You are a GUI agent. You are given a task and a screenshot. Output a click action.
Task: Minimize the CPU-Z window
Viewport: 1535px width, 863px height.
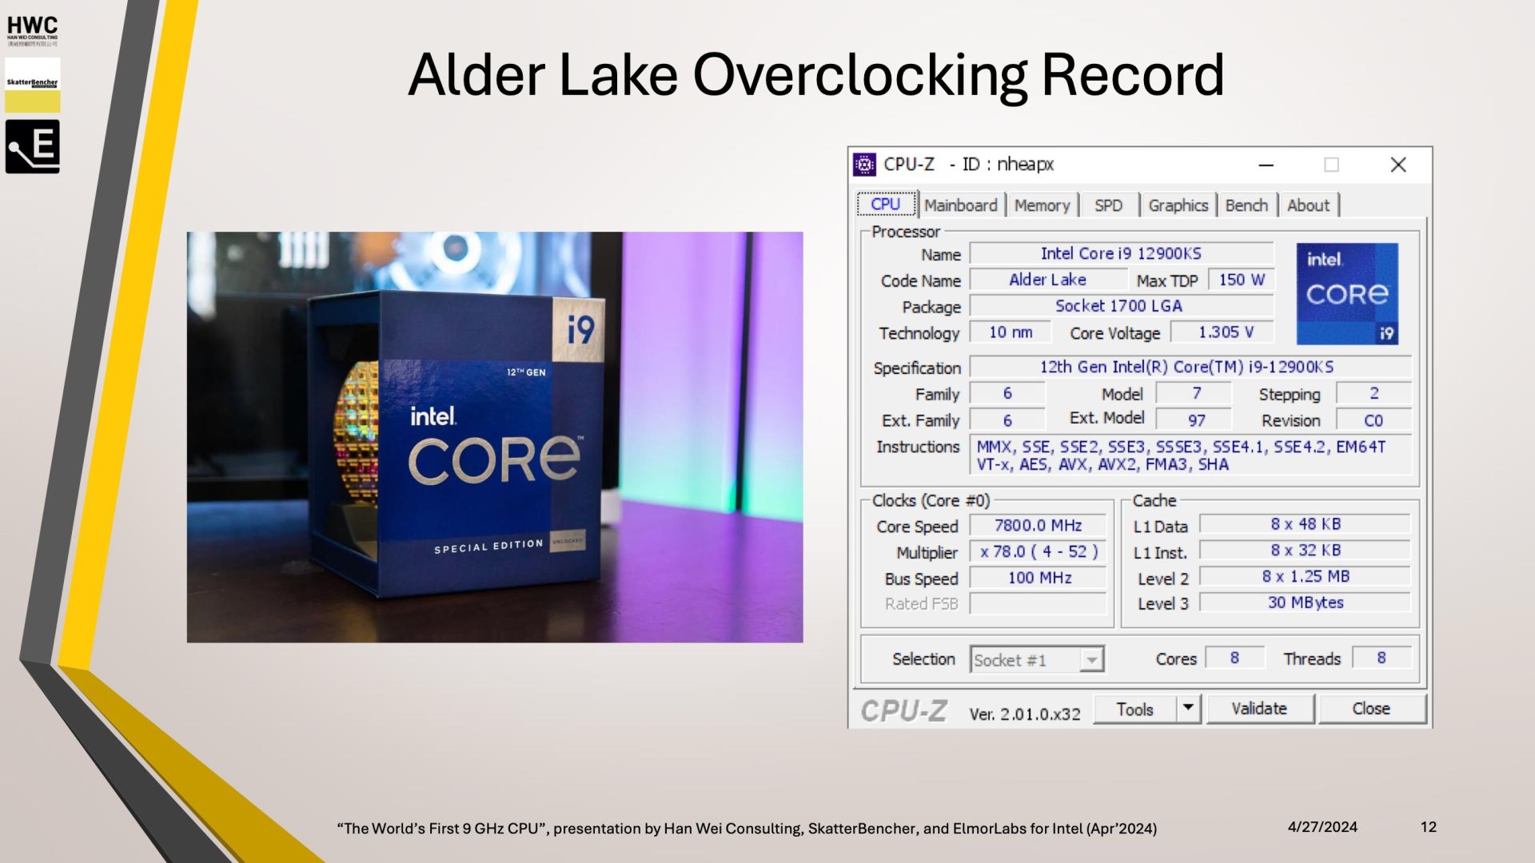[1266, 165]
